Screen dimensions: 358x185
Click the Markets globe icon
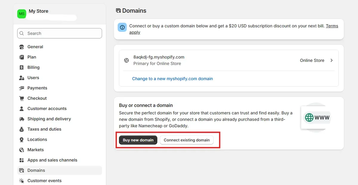click(x=21, y=150)
